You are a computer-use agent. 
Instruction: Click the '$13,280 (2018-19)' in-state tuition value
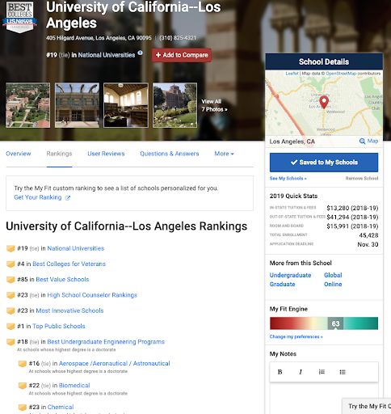coord(352,208)
